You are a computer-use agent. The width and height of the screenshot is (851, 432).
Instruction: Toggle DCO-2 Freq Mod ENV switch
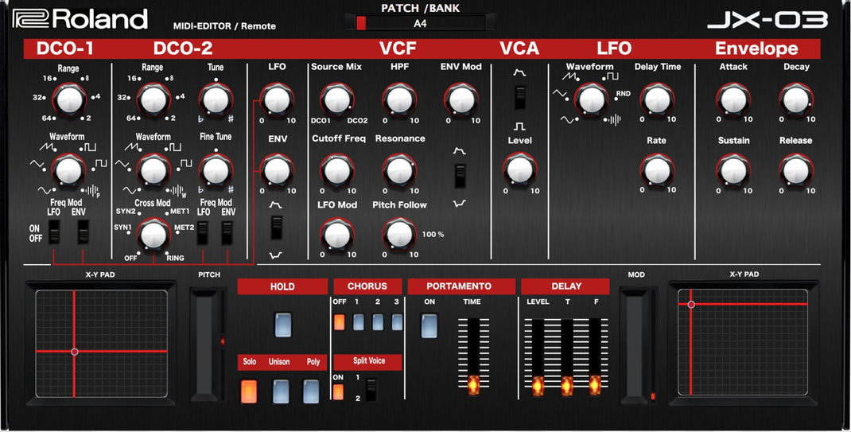pos(227,232)
